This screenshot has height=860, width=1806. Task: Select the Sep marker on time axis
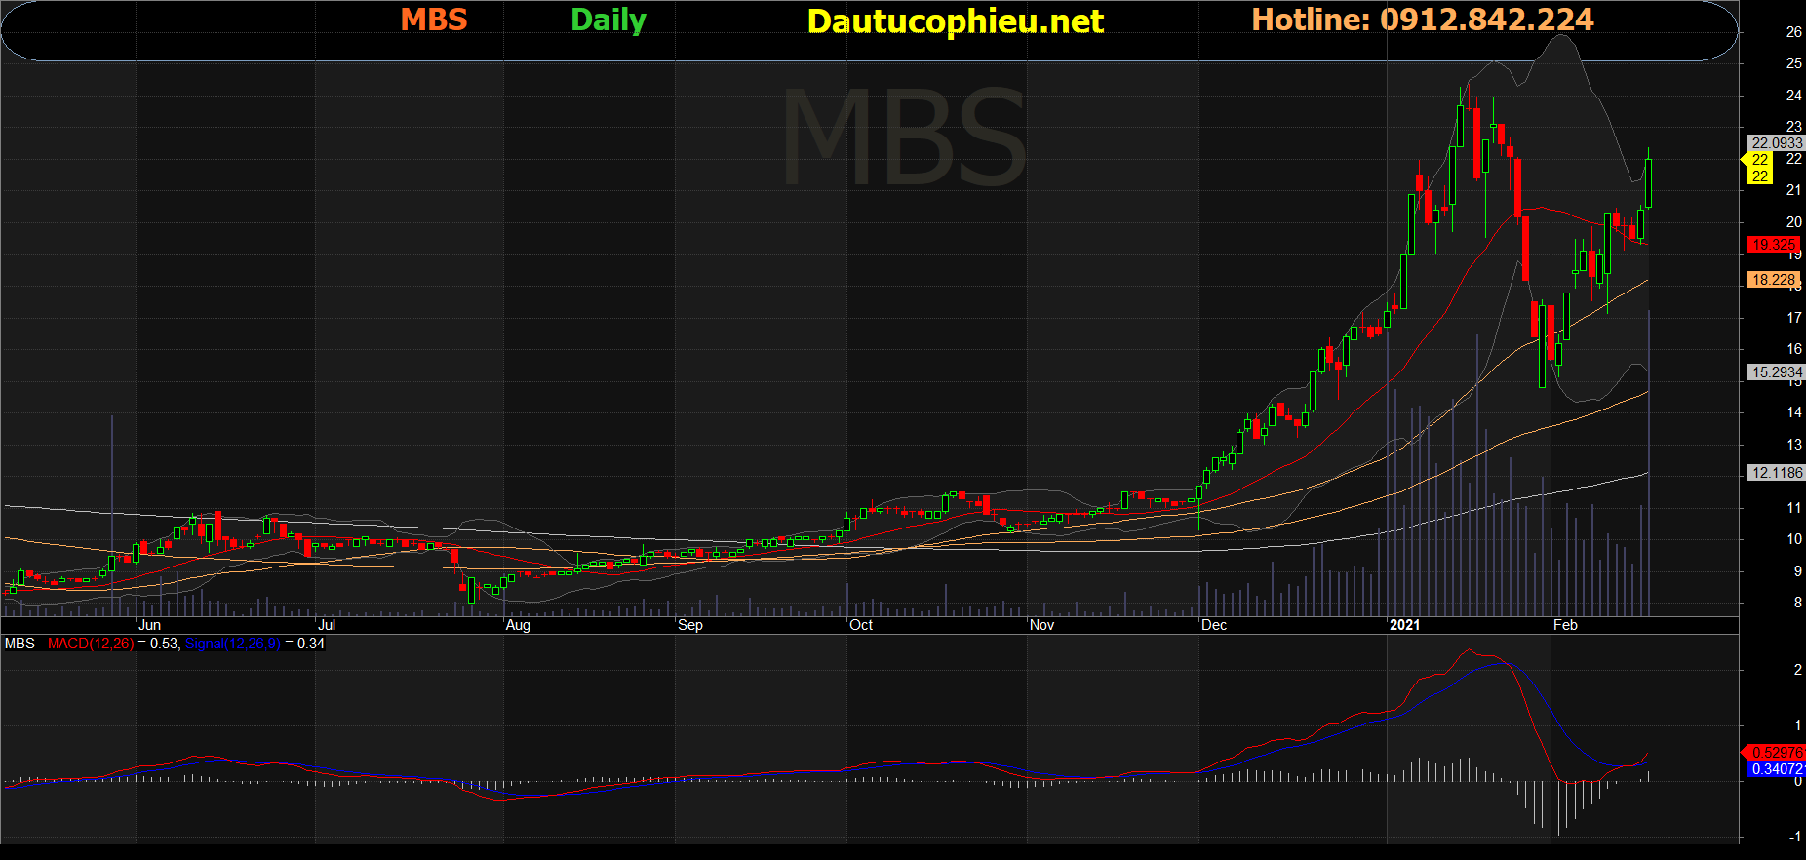tap(690, 625)
